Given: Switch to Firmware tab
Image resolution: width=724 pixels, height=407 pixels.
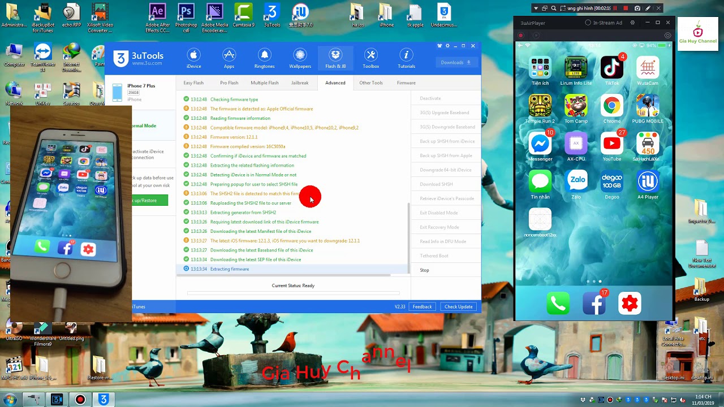Looking at the screenshot, I should (x=406, y=83).
